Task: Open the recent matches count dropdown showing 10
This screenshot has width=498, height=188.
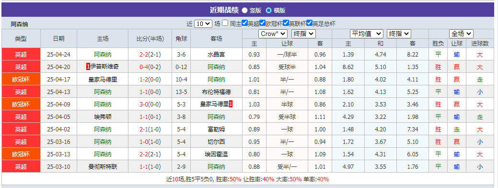Action: click(x=203, y=23)
